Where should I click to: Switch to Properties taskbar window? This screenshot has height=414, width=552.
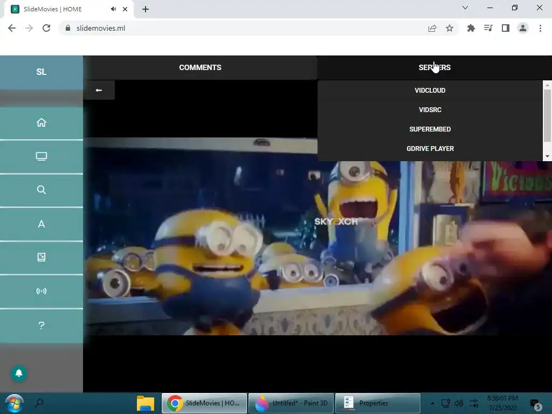378,403
